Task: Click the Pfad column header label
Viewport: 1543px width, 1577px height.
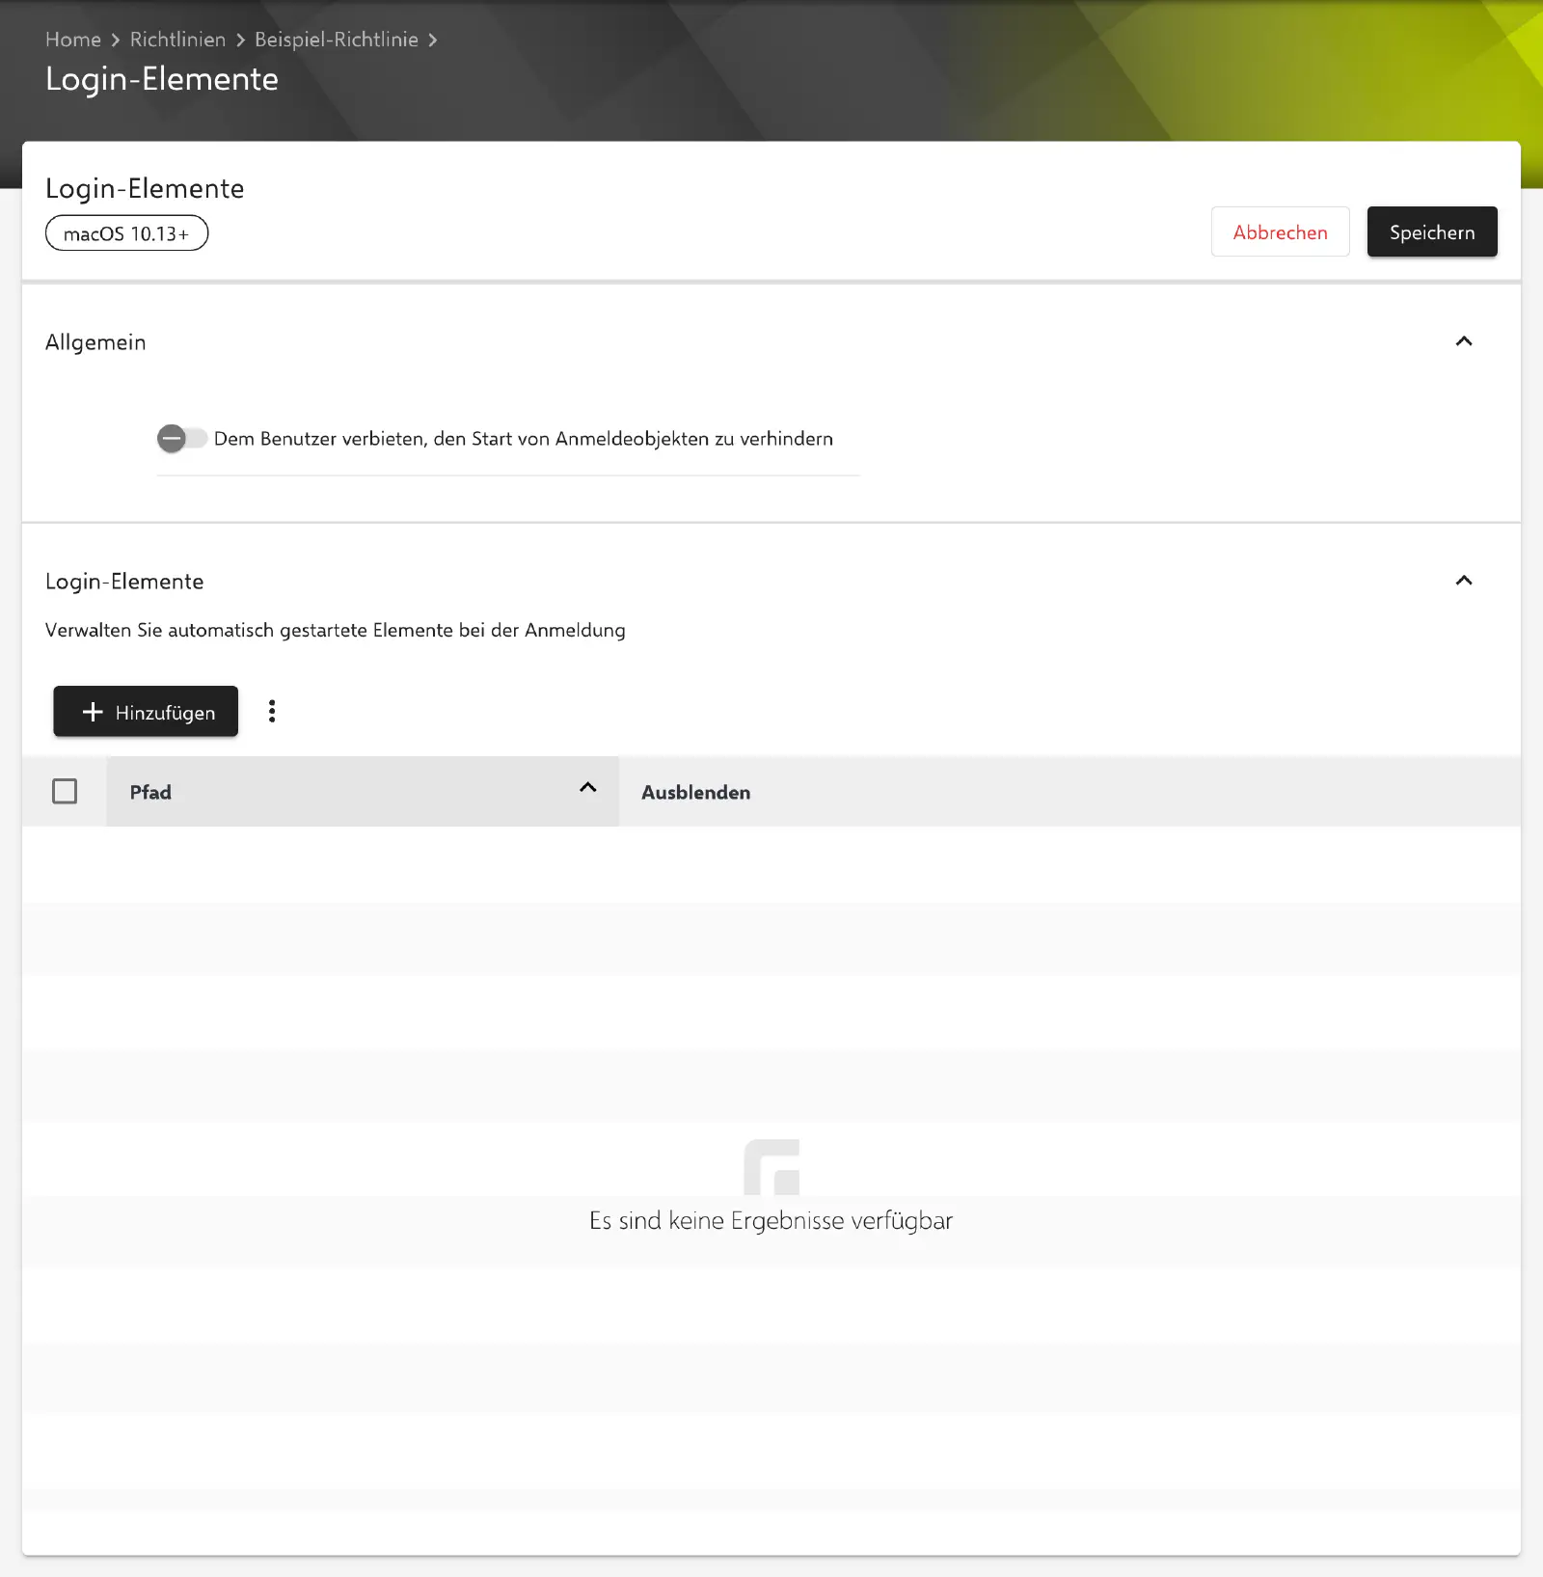Action: point(150,793)
